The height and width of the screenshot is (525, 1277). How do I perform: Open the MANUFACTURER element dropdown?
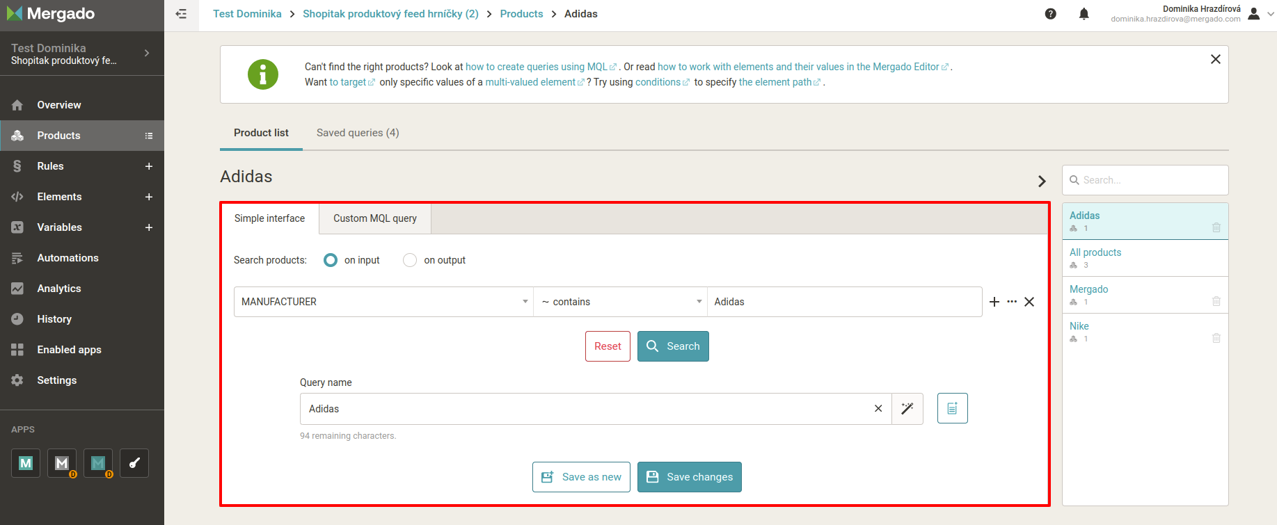pos(383,302)
